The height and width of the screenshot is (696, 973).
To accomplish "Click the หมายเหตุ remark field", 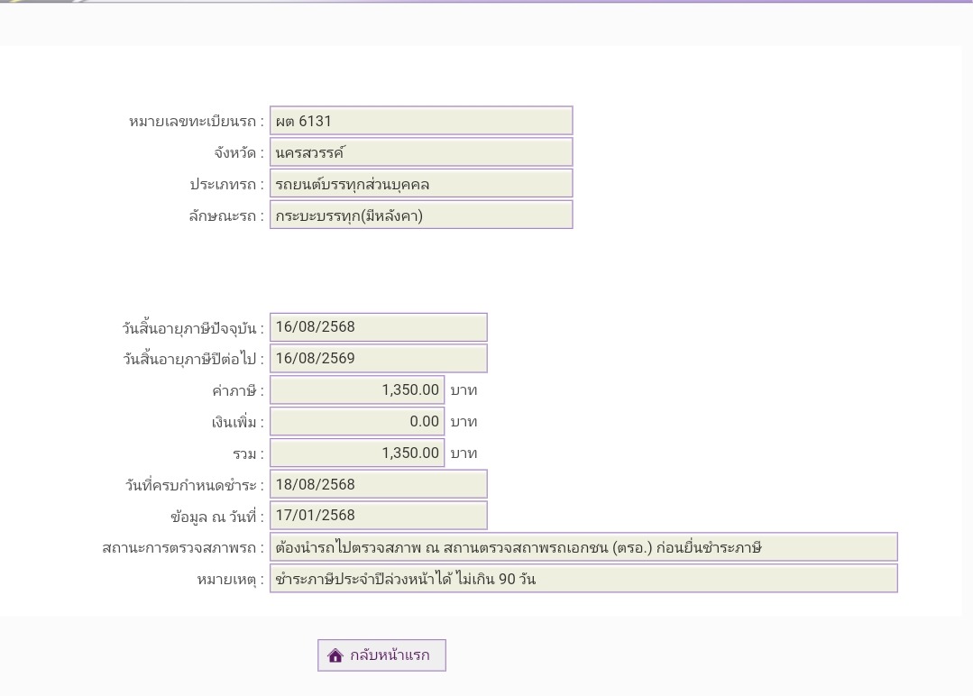I will click(x=584, y=579).
